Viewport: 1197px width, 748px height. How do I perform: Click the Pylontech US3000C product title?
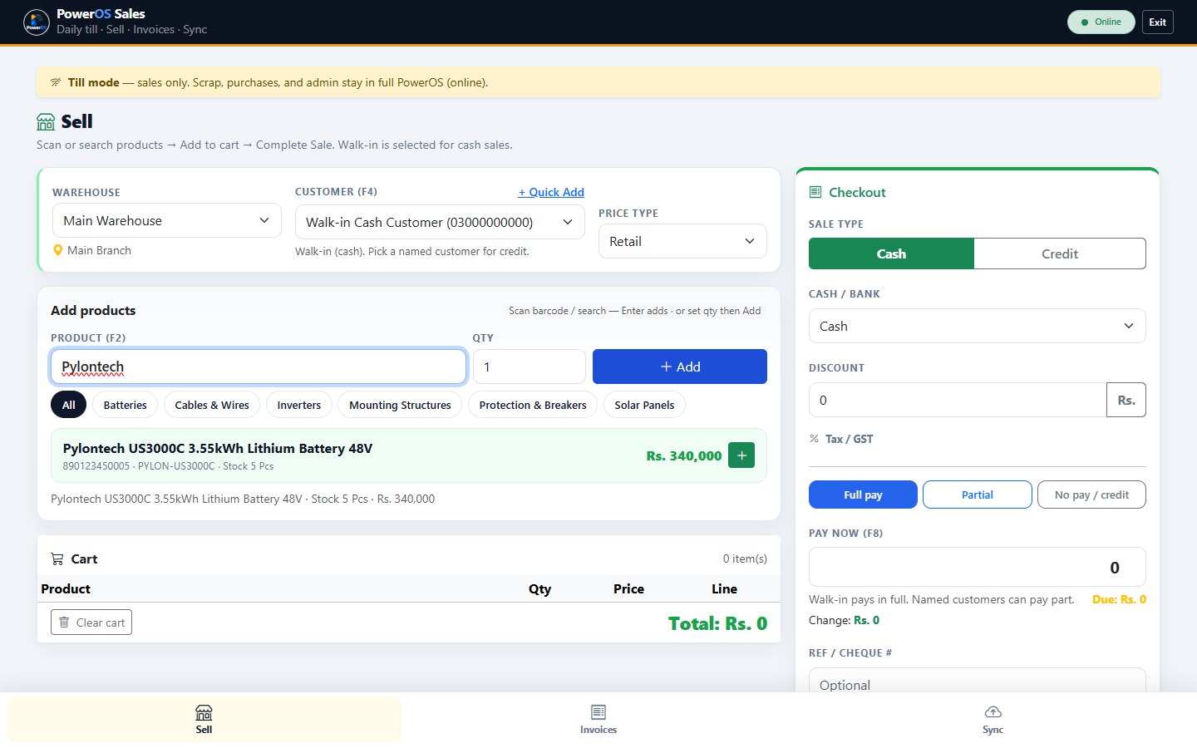tap(218, 448)
